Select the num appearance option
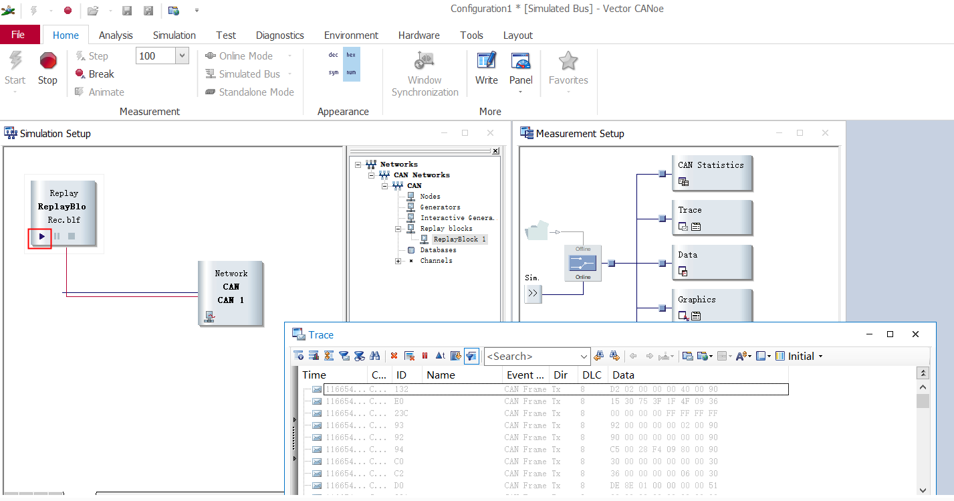 click(351, 72)
